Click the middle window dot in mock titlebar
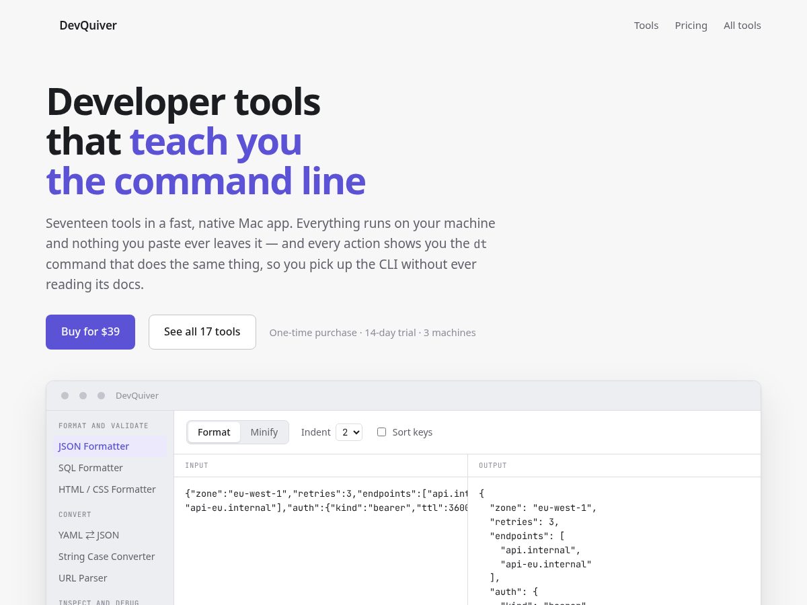This screenshot has width=807, height=605. pyautogui.click(x=83, y=396)
